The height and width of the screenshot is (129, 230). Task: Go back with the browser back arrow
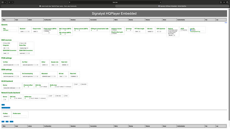pyautogui.click(x=9, y=2)
